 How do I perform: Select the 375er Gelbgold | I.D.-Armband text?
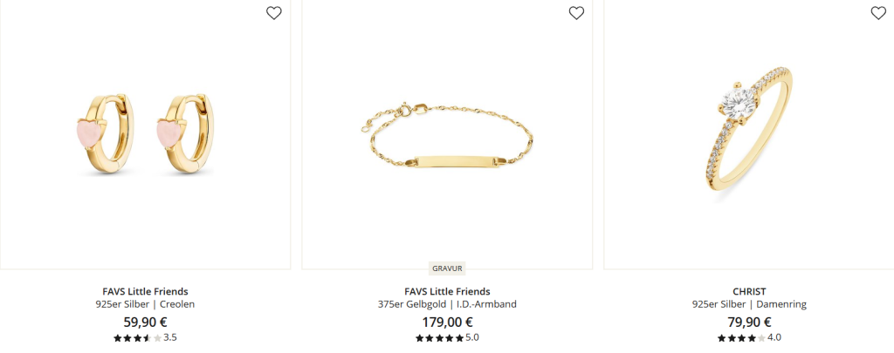(447, 304)
